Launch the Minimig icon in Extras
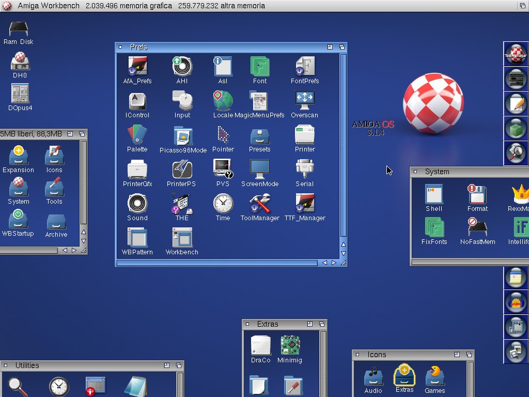Viewport: 529px width, 397px height. pos(290,345)
